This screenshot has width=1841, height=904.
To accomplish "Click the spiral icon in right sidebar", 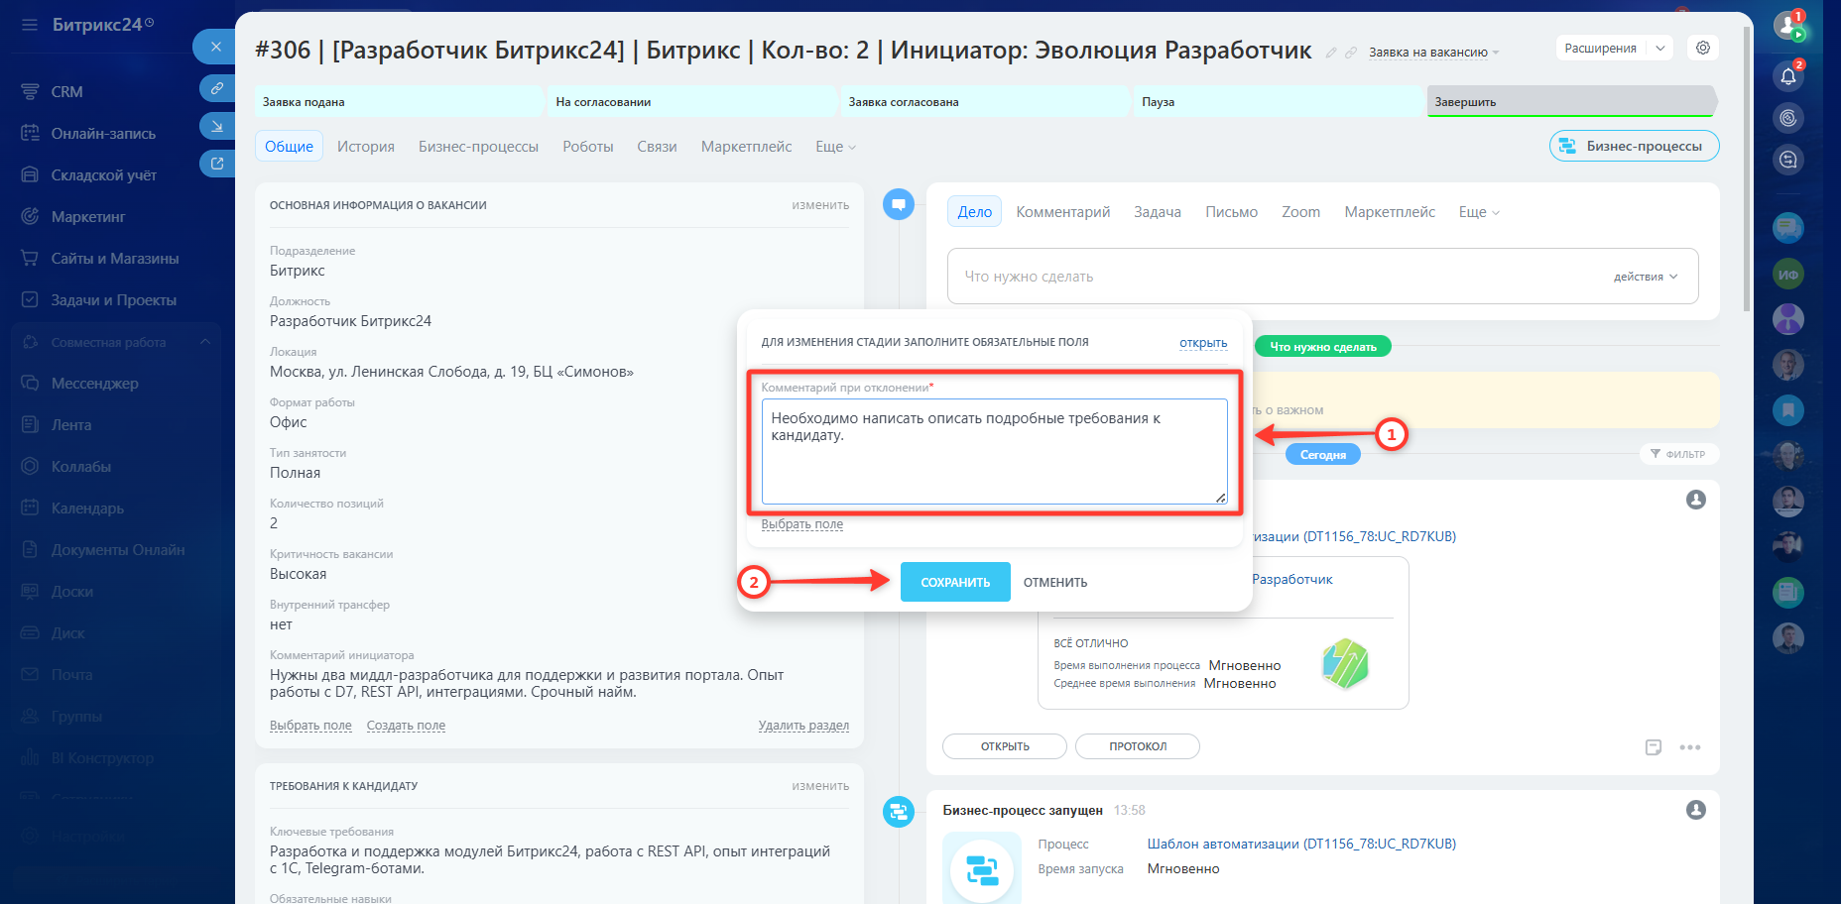I will pyautogui.click(x=1788, y=118).
